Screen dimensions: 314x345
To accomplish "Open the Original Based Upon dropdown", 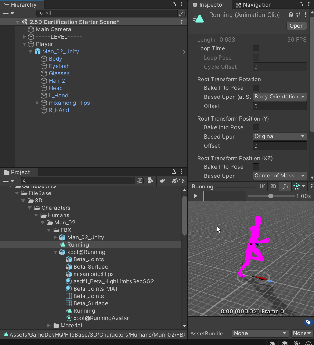I will coord(280,136).
